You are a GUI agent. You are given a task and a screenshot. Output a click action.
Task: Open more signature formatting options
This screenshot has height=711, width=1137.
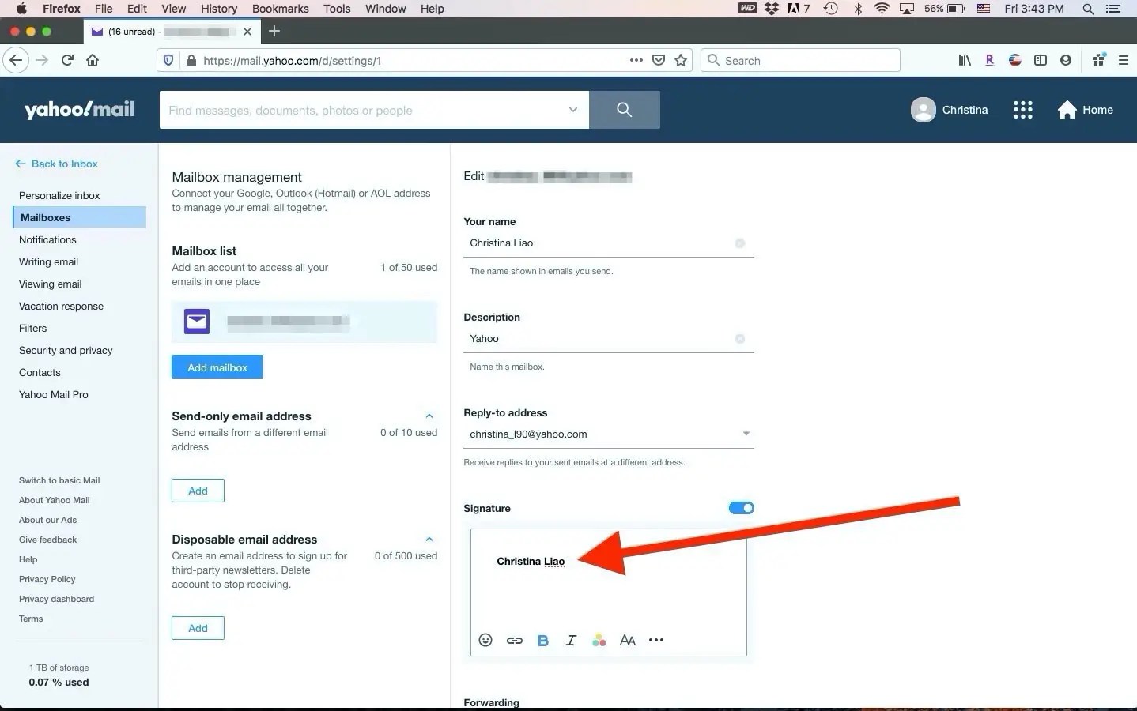(x=656, y=640)
